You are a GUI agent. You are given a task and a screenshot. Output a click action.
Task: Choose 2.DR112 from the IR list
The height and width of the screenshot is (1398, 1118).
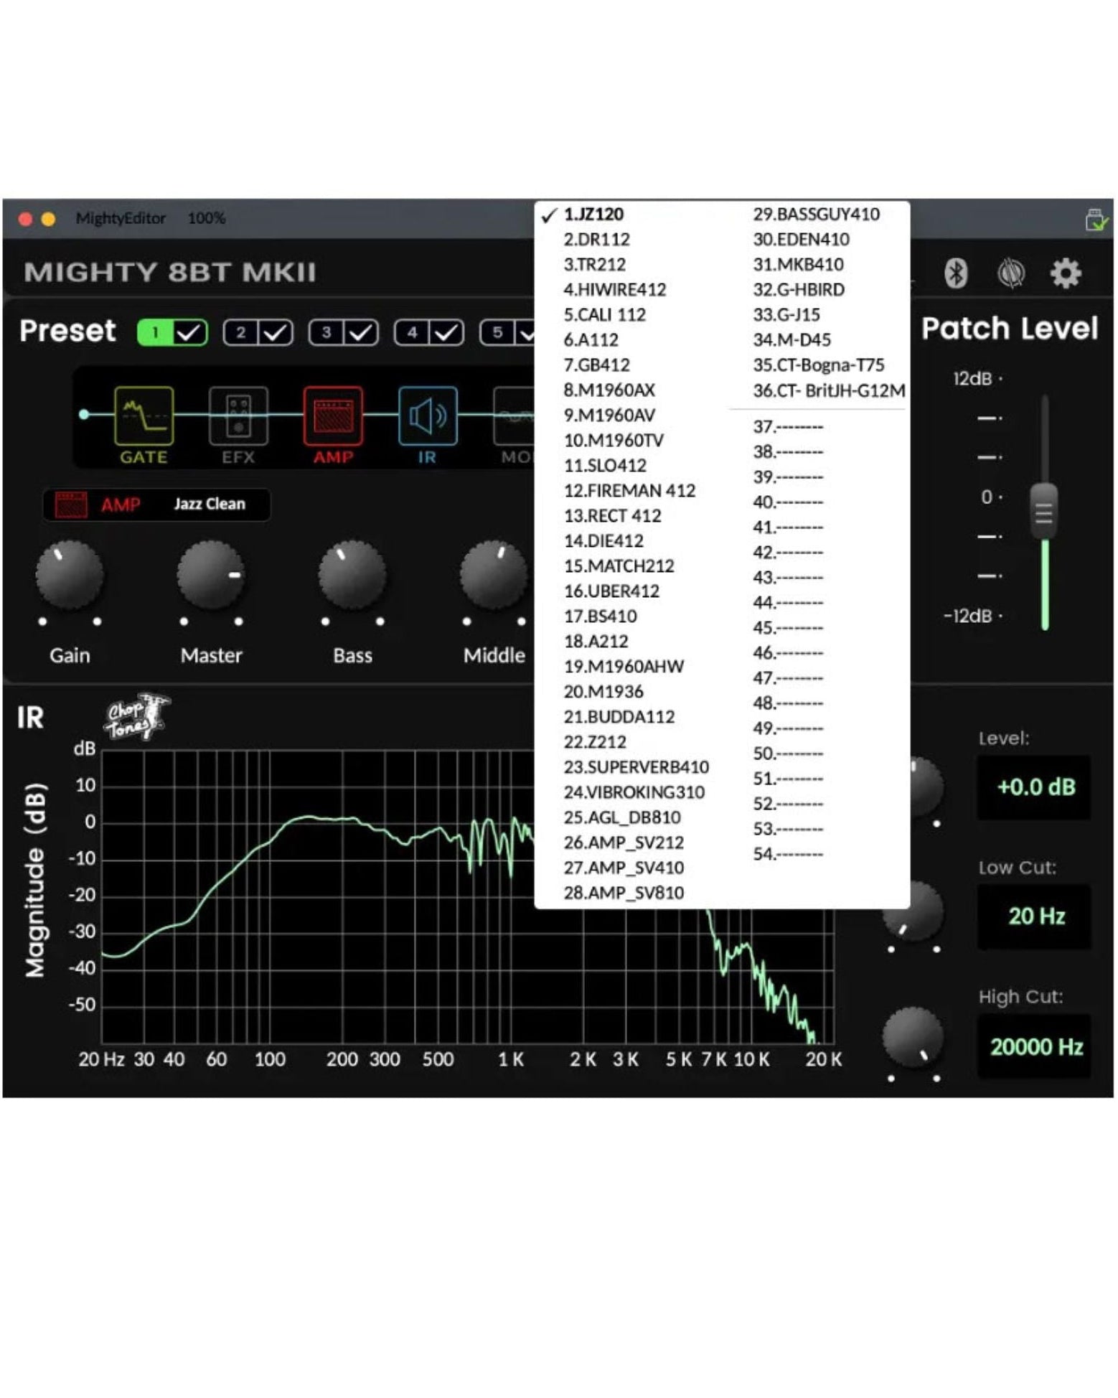coord(596,240)
